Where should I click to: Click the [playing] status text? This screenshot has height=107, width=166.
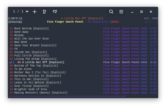coord(15,22)
